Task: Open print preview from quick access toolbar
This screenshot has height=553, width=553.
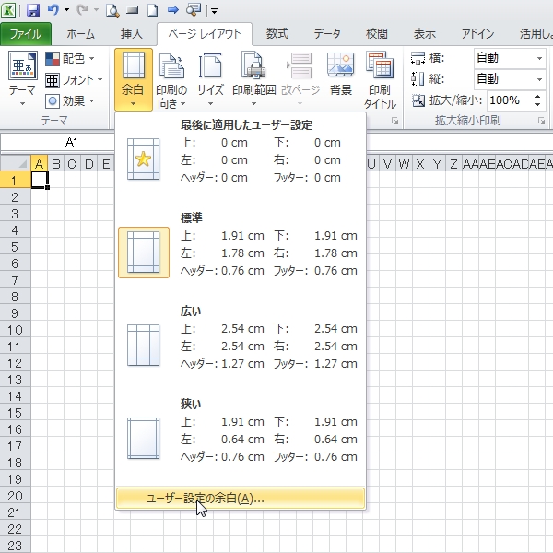Action: (112, 10)
